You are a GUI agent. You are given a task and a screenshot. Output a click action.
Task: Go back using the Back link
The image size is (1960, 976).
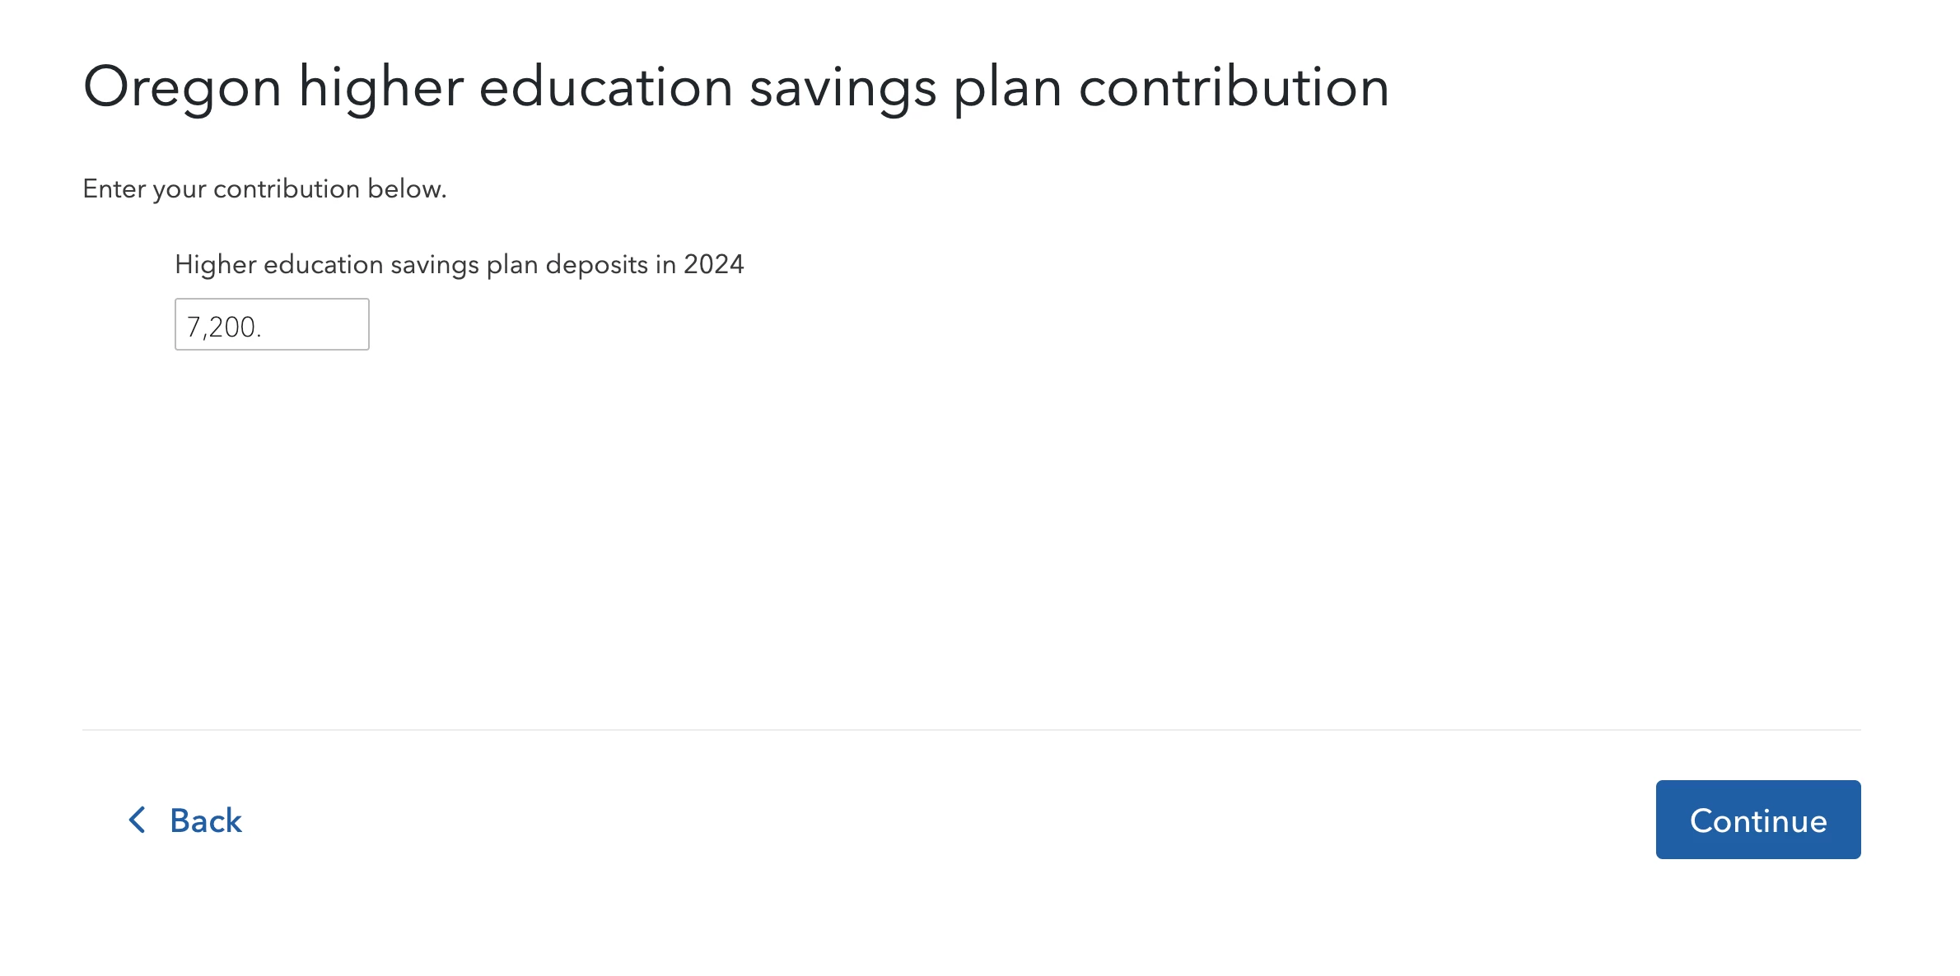coord(185,820)
